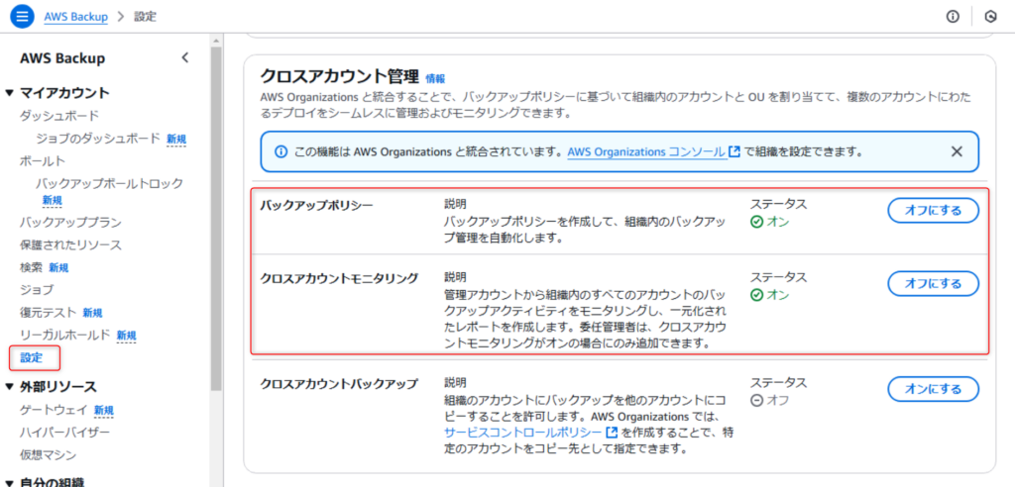Open 復元テスト in sidebar
The height and width of the screenshot is (487, 1015).
(x=49, y=313)
